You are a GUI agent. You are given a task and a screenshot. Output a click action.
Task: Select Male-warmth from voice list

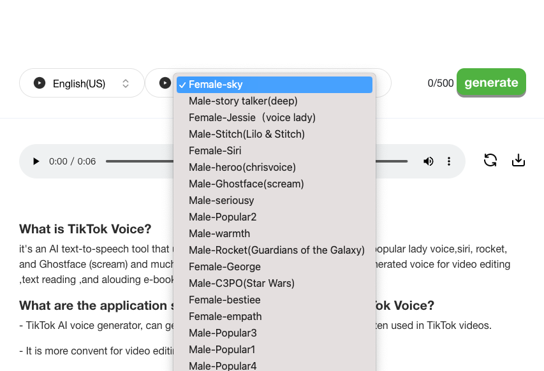coord(219,233)
